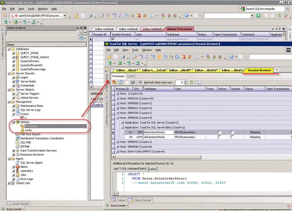Viewport: 292px width, 211px height.
Task: Click the open folder icon in Session Browser toolbar
Action: (x=109, y=56)
